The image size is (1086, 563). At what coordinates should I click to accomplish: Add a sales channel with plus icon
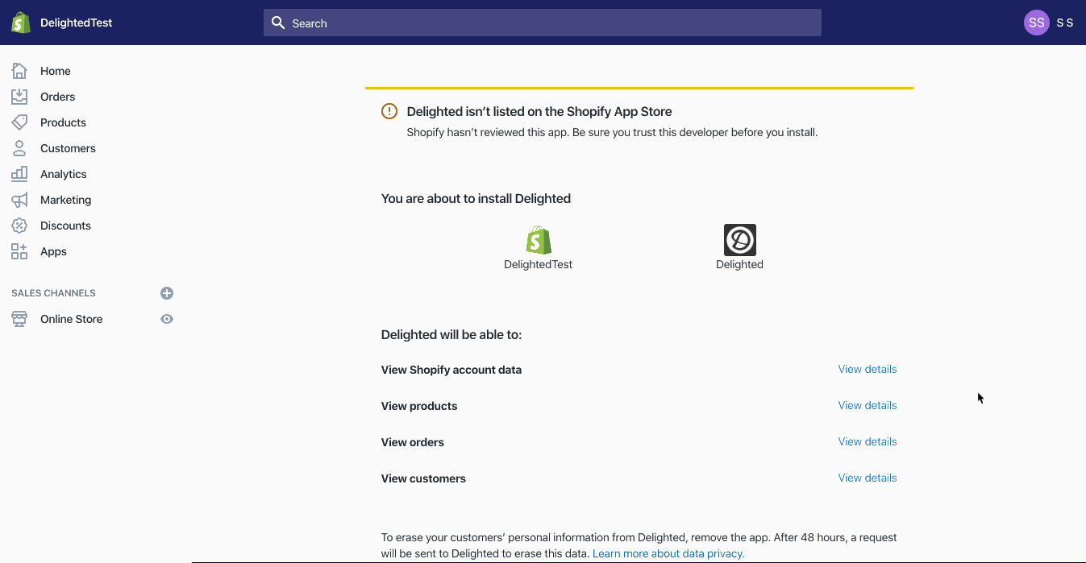pyautogui.click(x=167, y=293)
